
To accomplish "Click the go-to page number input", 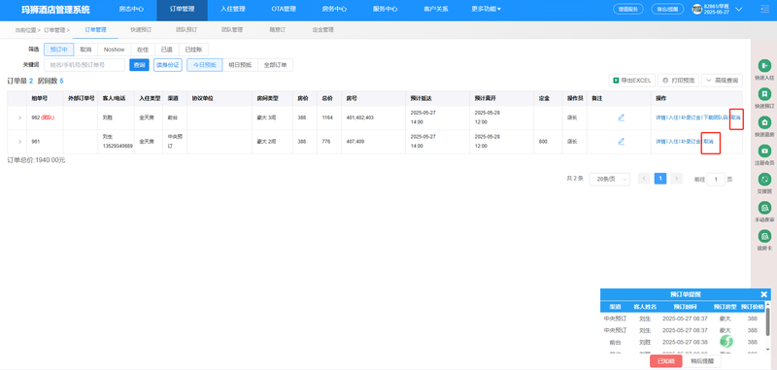I will coord(716,180).
